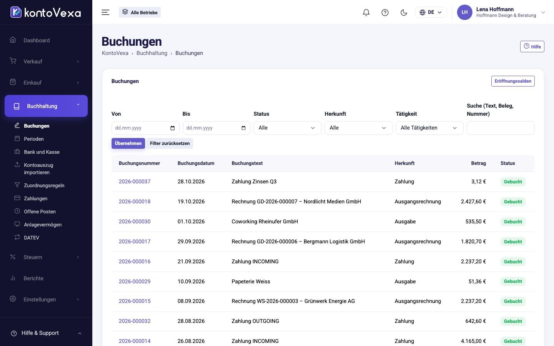Open the DE language dropdown
Screen dimensions: 554x346
431,12
